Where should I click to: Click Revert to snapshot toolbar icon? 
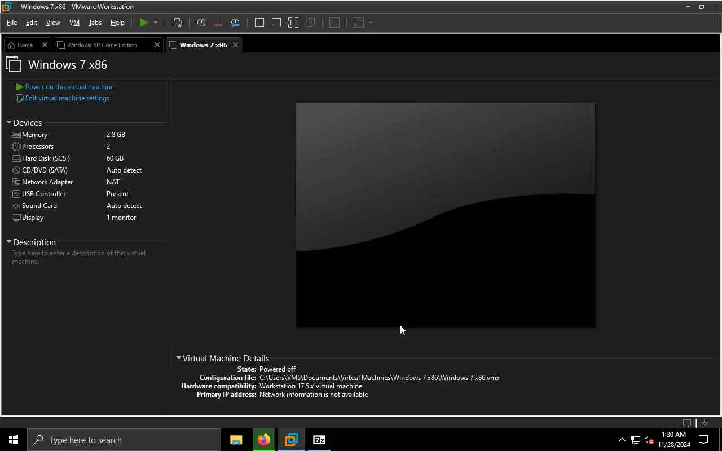[x=218, y=23]
